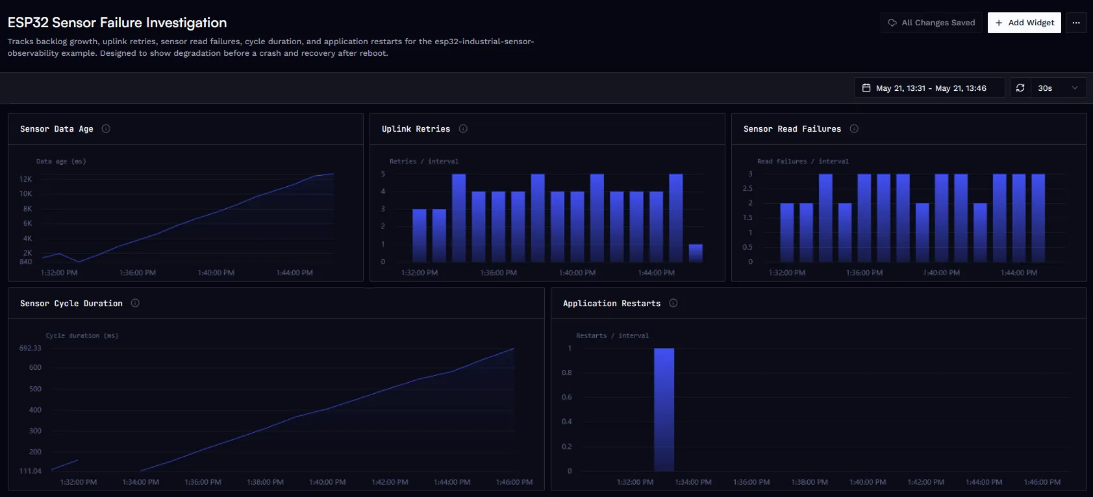Click the restart bar in Application Restarts chart
The width and height of the screenshot is (1093, 497).
pos(664,409)
